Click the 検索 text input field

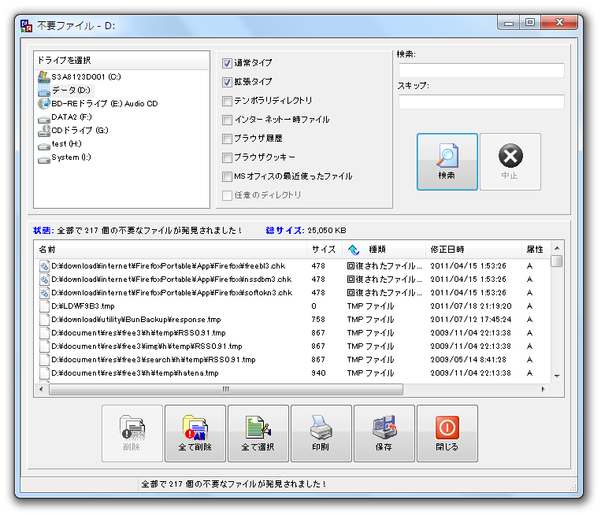coord(481,70)
